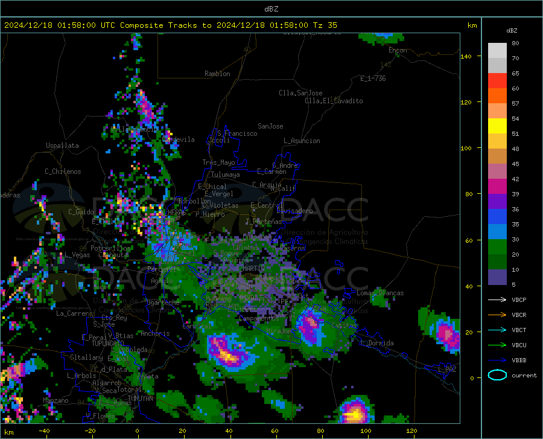Click the L_Asuncion map label
The width and height of the screenshot is (543, 439).
click(302, 141)
